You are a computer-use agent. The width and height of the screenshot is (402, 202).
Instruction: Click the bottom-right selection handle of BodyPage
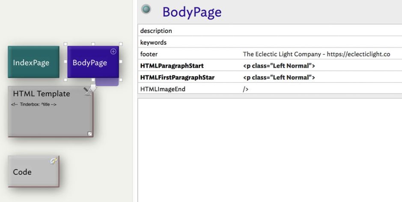click(121, 80)
